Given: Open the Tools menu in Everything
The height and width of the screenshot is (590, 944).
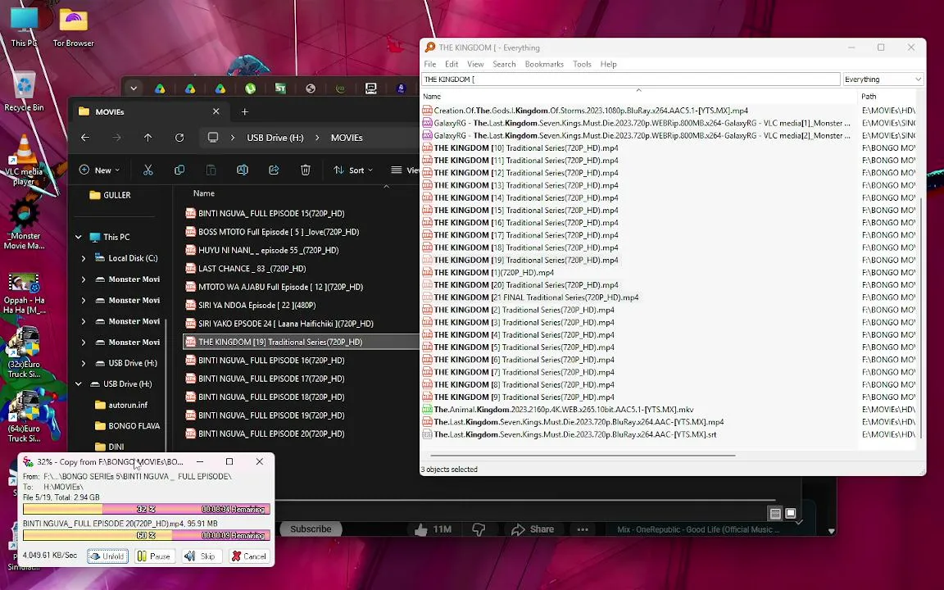Looking at the screenshot, I should click(x=582, y=65).
